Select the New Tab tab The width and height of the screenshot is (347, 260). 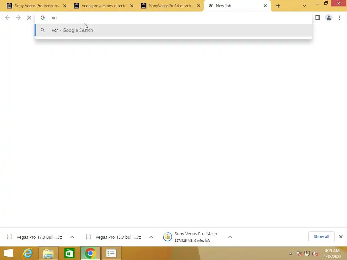pyautogui.click(x=237, y=6)
